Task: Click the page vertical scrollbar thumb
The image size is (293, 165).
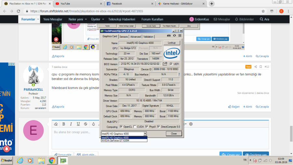Action: (x=291, y=134)
